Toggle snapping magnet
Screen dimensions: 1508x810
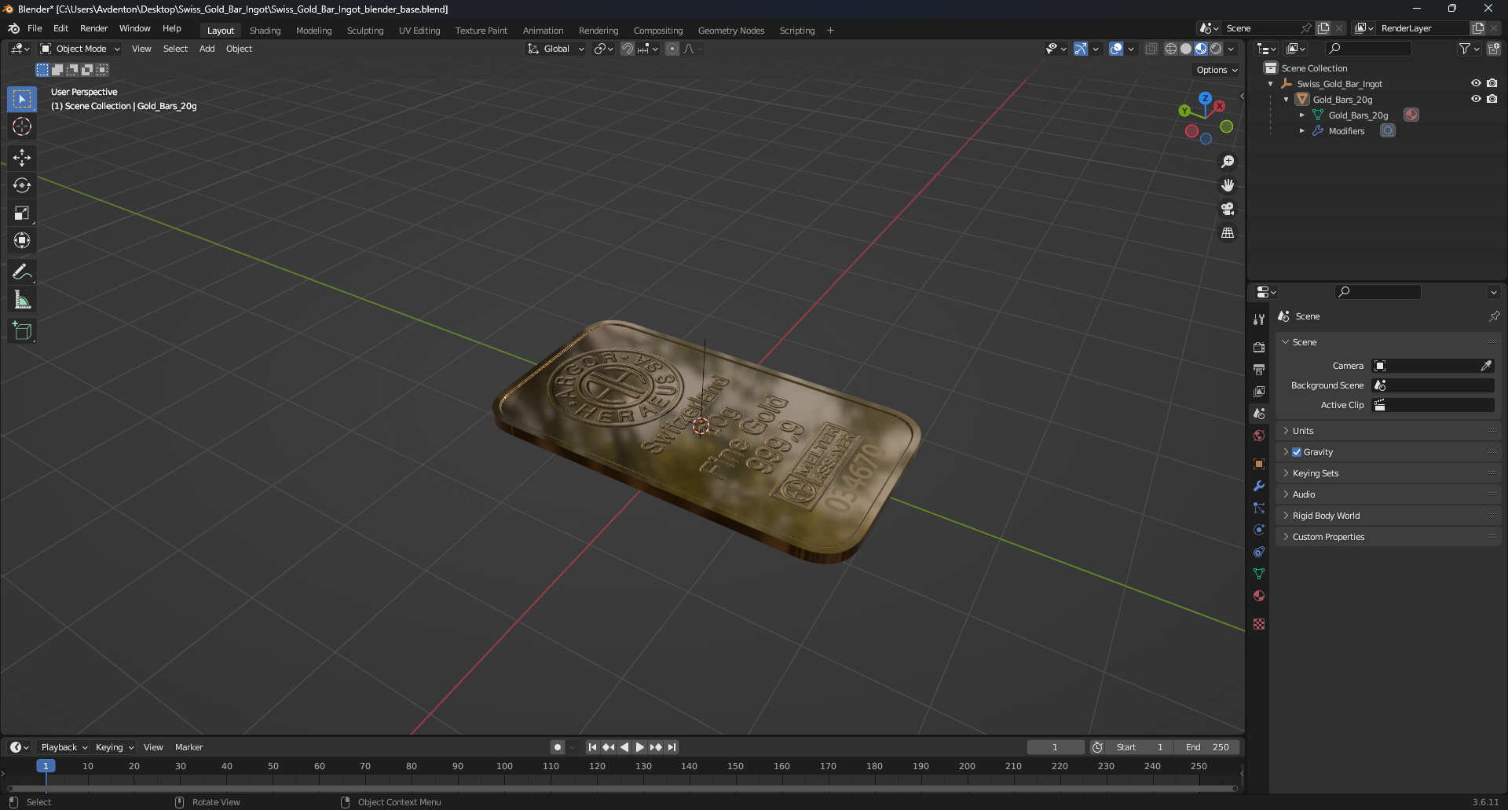[628, 49]
